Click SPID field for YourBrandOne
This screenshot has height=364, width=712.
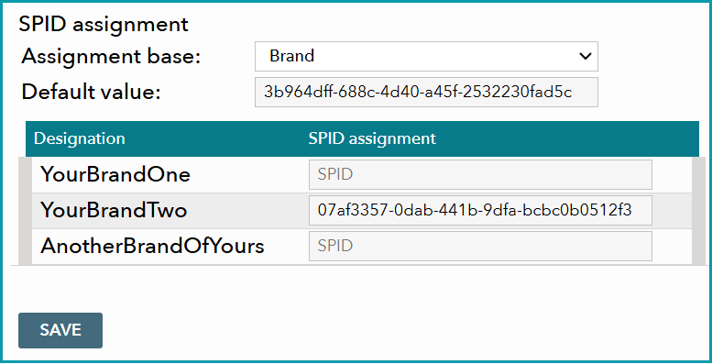pyautogui.click(x=480, y=174)
